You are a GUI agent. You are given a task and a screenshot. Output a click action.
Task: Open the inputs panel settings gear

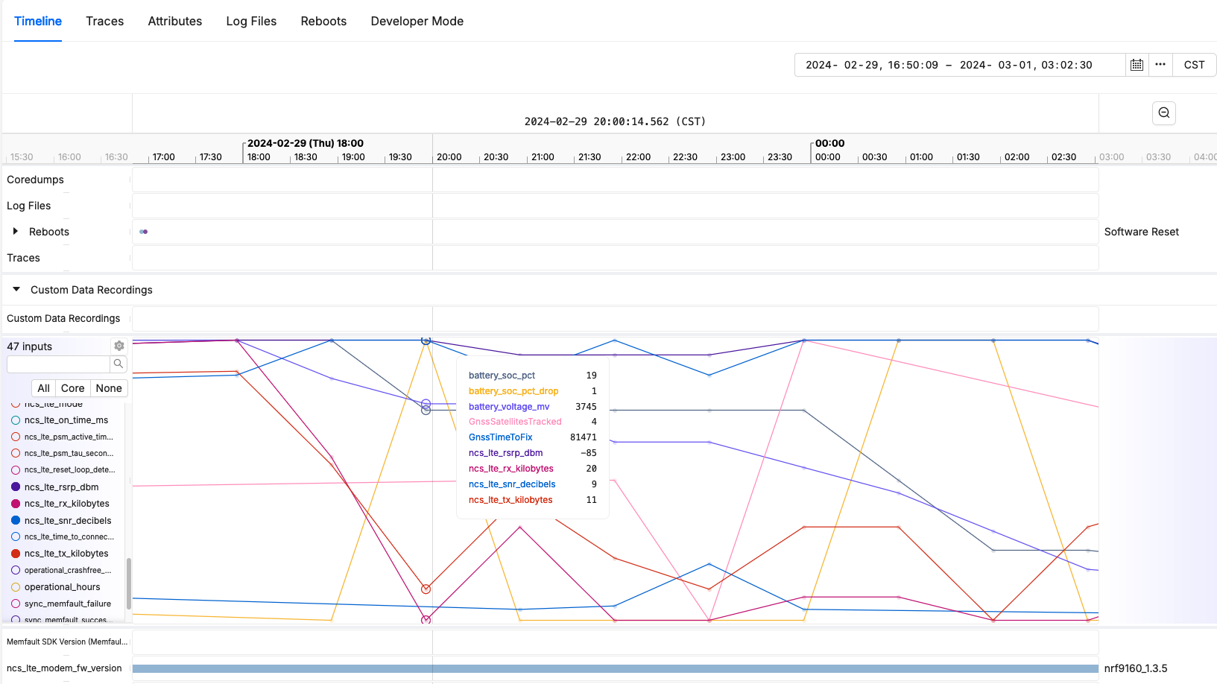[x=118, y=345]
